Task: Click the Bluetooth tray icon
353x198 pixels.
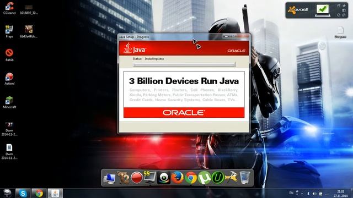Action: 308,194
